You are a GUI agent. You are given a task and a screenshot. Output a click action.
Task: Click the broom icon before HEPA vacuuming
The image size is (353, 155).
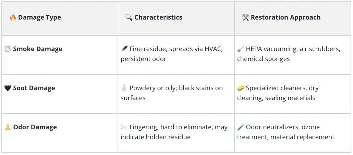tap(241, 49)
